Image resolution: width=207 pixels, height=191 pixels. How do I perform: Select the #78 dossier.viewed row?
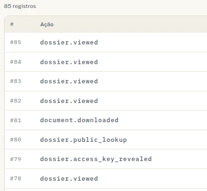coord(106,178)
